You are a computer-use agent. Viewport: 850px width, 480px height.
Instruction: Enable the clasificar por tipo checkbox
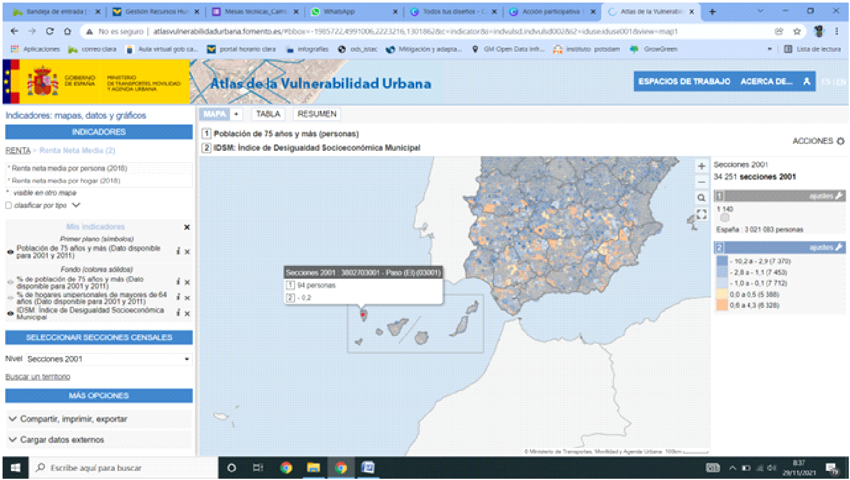click(x=9, y=205)
